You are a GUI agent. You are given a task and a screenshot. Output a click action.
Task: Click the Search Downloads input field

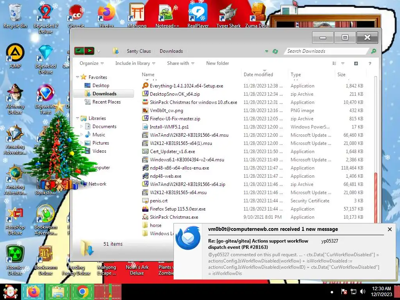(327, 51)
